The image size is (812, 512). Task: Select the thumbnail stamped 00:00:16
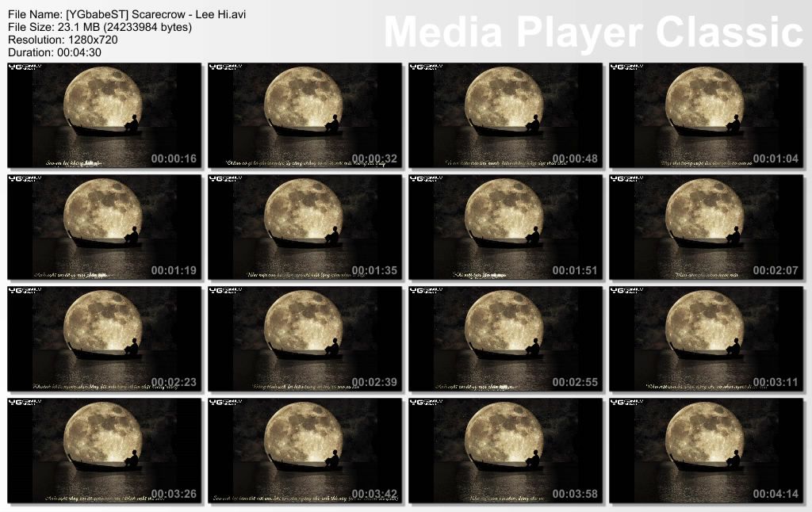[104, 116]
